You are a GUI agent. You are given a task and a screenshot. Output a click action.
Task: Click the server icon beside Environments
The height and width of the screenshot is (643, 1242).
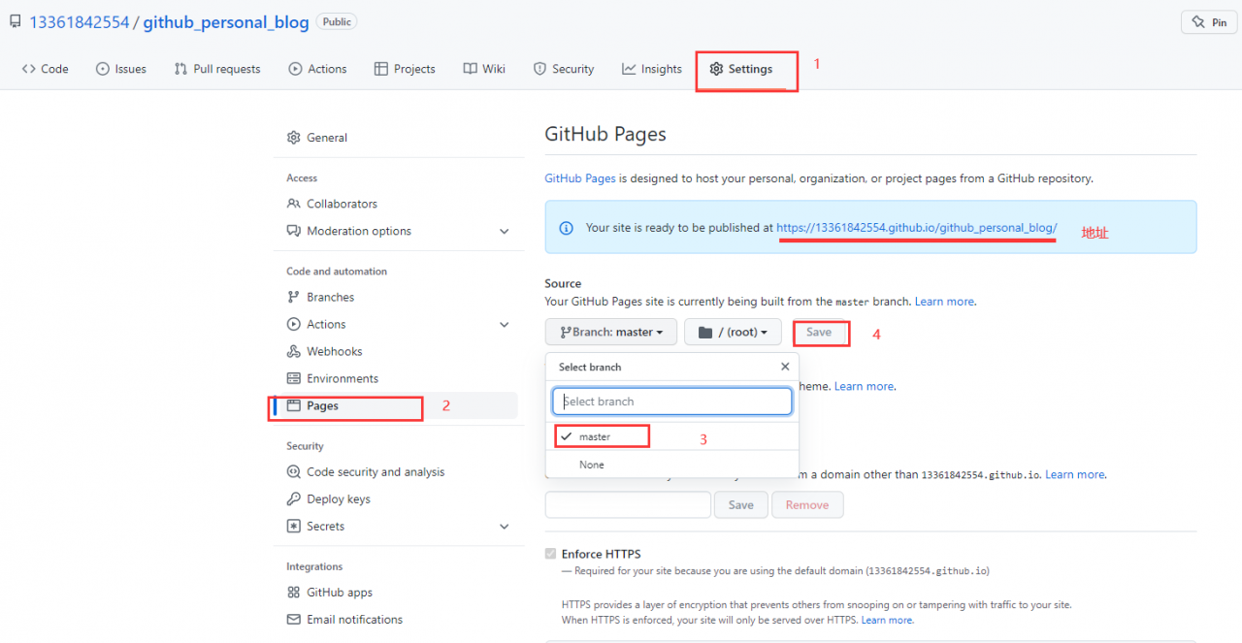tap(294, 378)
